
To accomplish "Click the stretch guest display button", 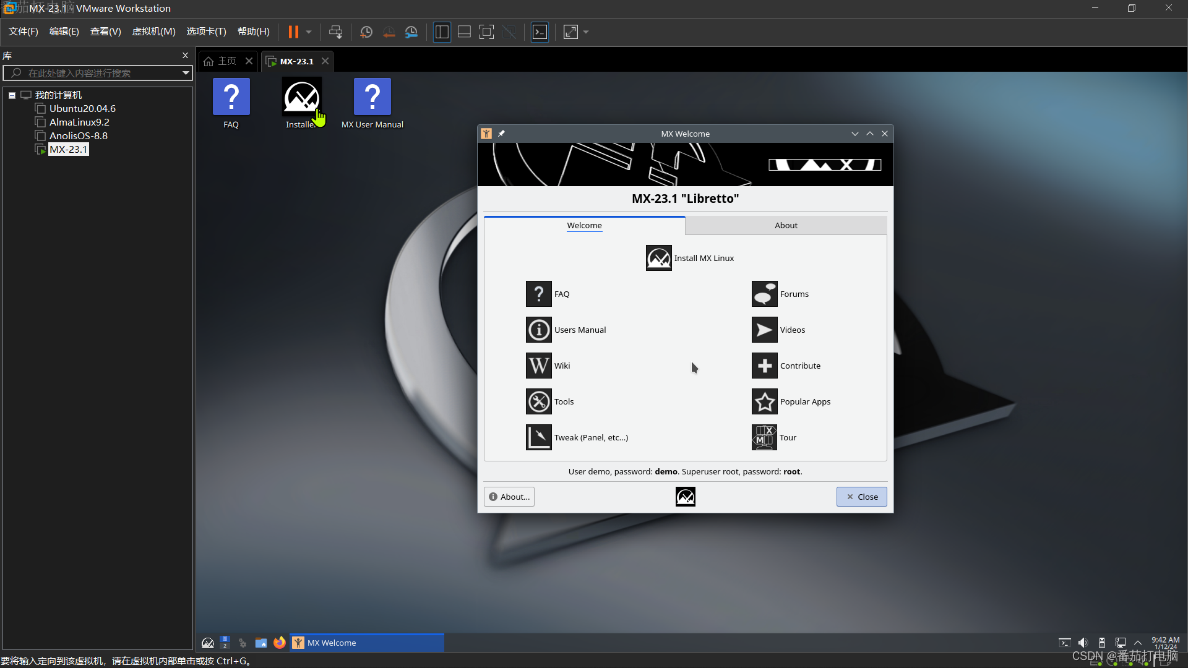I will coord(570,32).
